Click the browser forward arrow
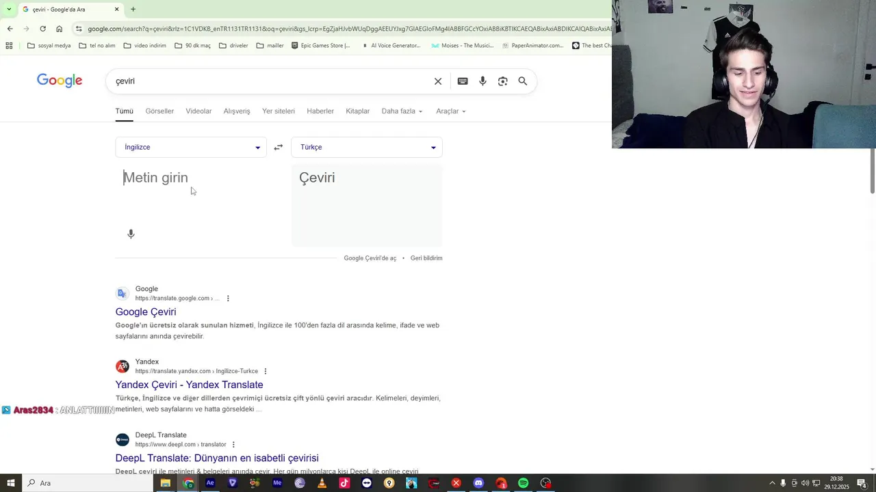 click(26, 29)
